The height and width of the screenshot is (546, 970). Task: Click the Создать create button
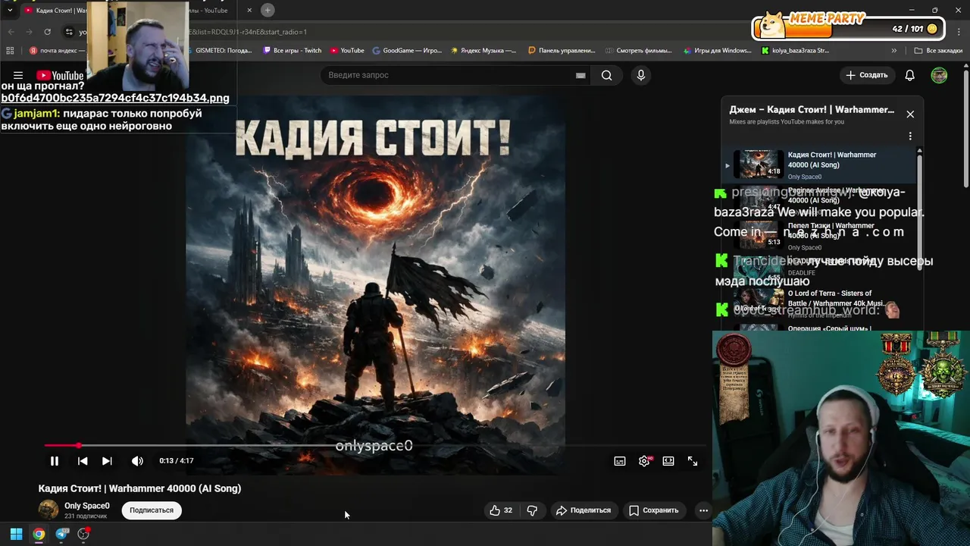click(867, 75)
